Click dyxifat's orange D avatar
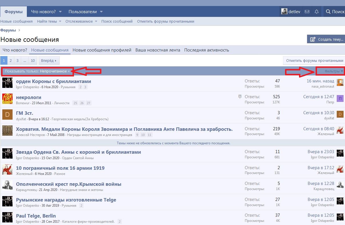This screenshot has width=345, height=225. [x=7, y=115]
